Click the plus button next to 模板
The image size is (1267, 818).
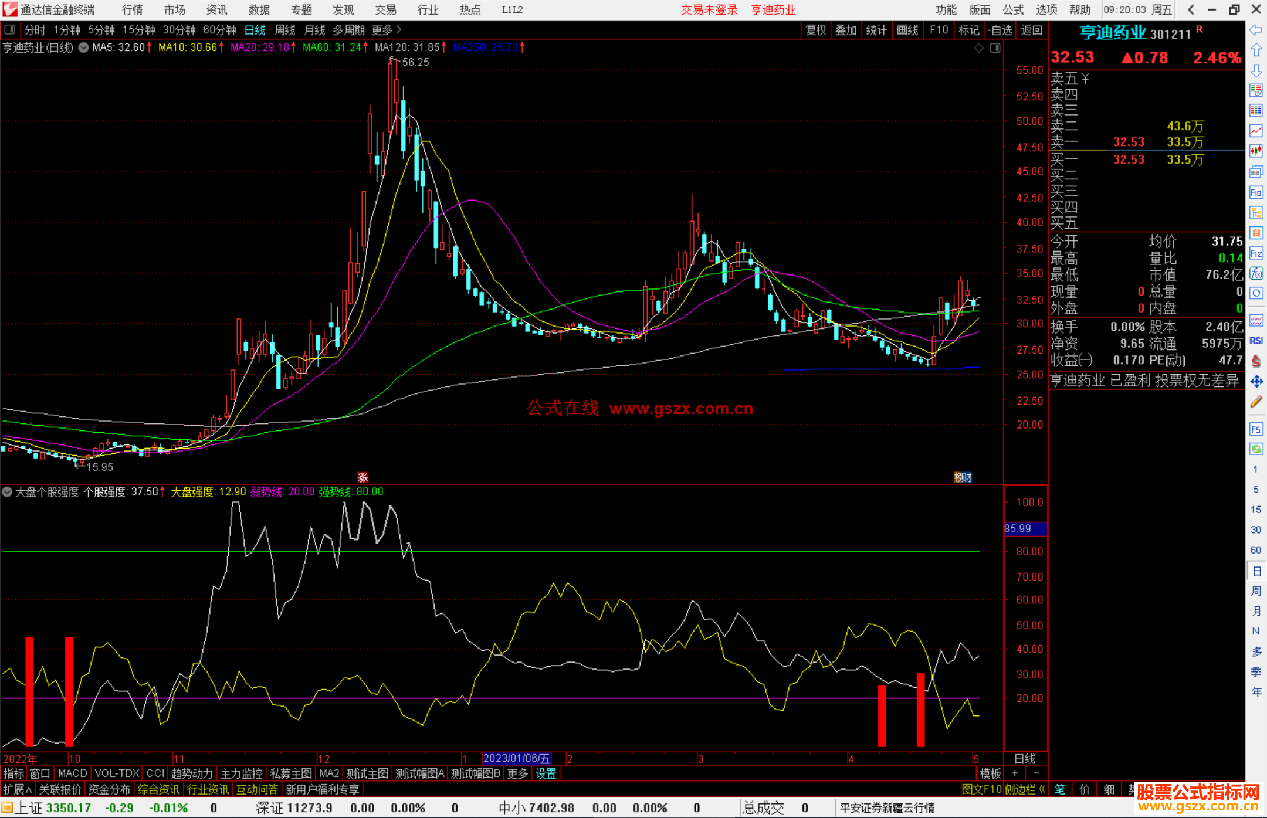pyautogui.click(x=1015, y=773)
